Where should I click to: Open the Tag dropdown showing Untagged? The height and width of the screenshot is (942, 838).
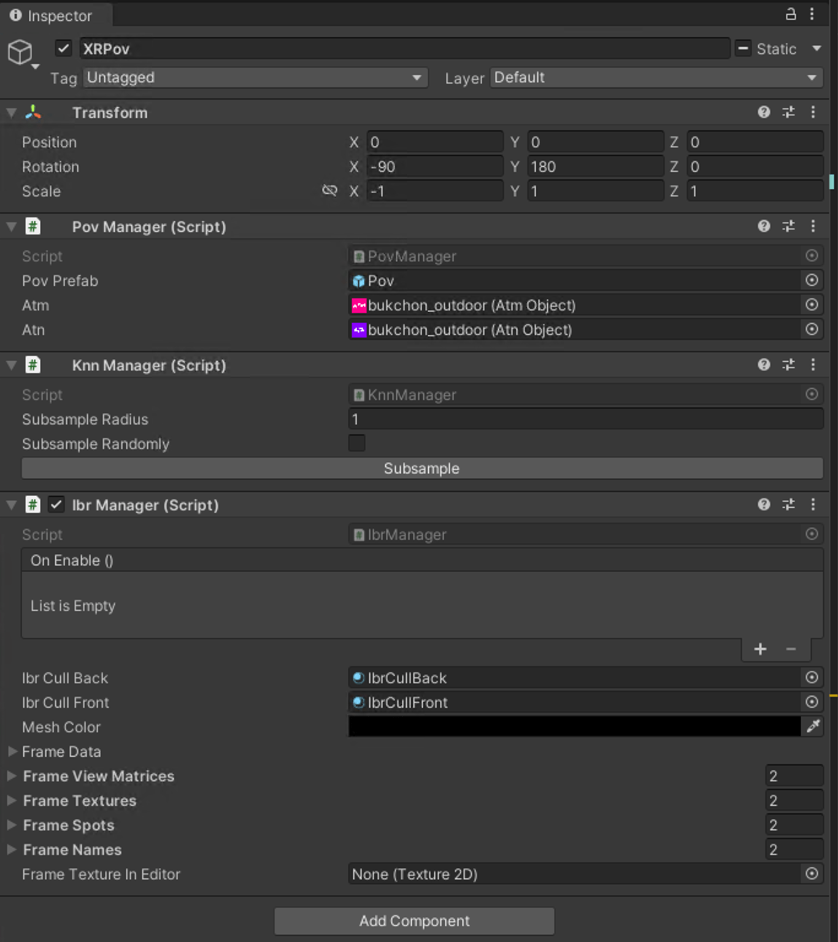[256, 78]
